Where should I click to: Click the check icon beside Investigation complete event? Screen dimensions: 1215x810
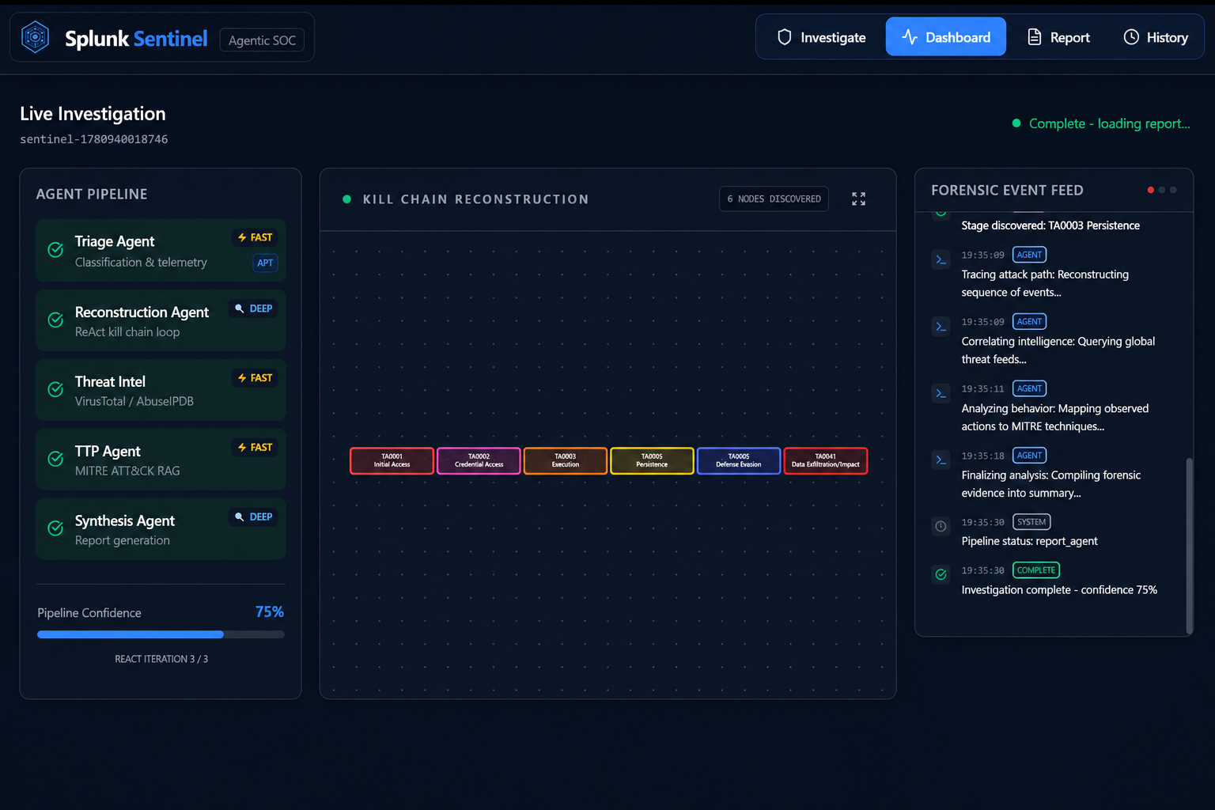click(941, 574)
